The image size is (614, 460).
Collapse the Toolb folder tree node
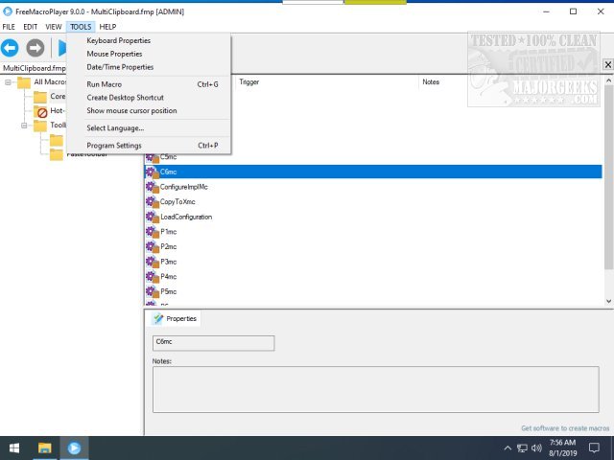[x=24, y=126]
